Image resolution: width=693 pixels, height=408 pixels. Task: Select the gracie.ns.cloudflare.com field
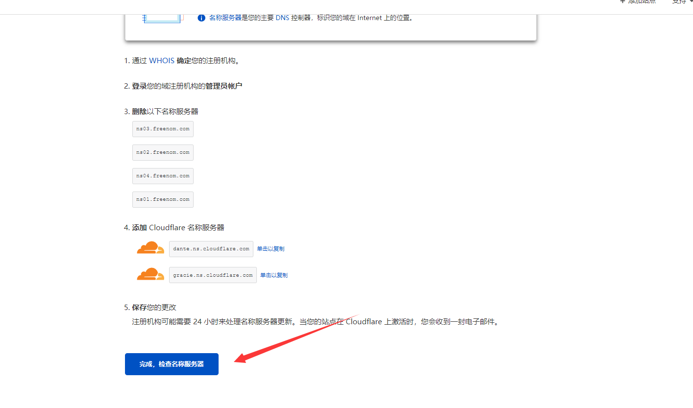click(x=213, y=275)
